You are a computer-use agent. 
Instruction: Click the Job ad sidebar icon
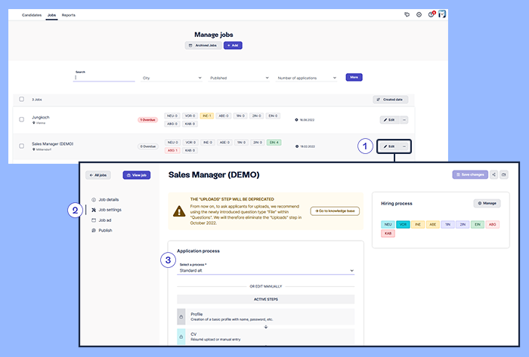coord(94,220)
